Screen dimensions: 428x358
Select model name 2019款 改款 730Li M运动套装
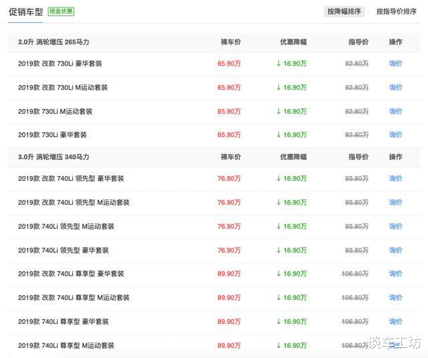coord(63,88)
